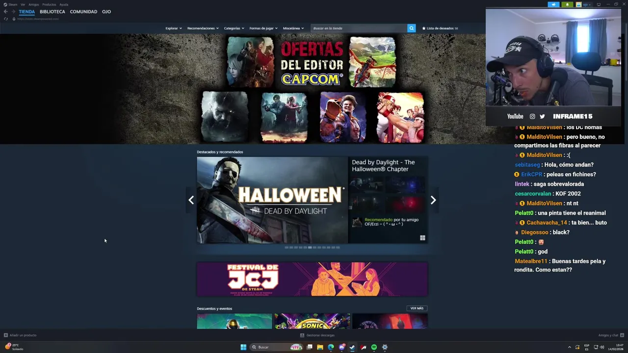Click the ESP language indicator
628x353 pixels.
pos(587,347)
